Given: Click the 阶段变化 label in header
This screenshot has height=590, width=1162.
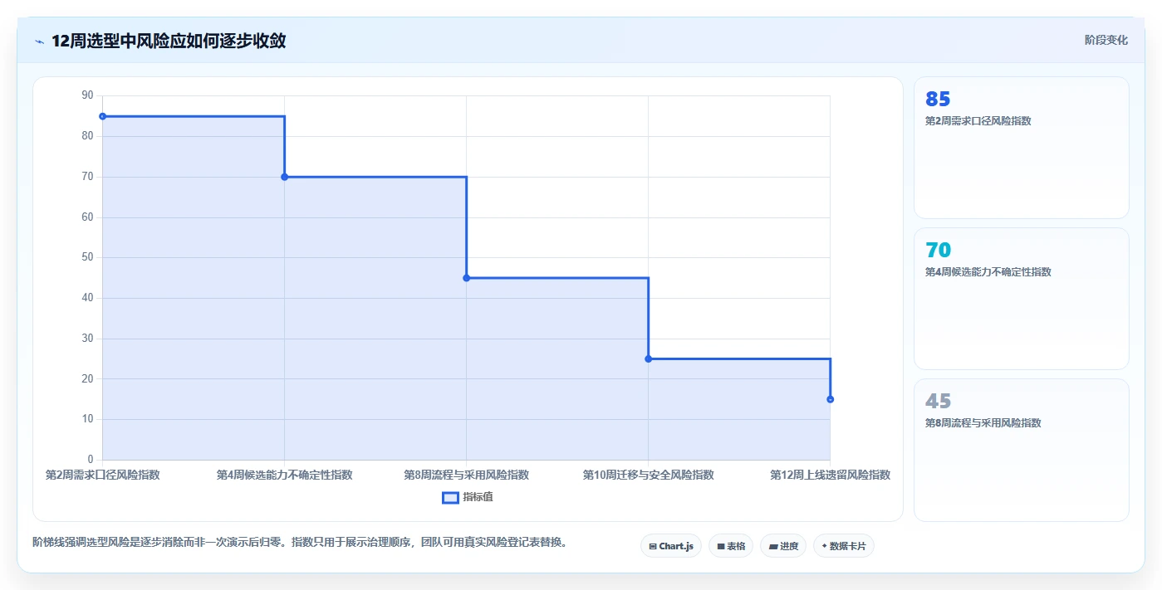Looking at the screenshot, I should point(1106,40).
